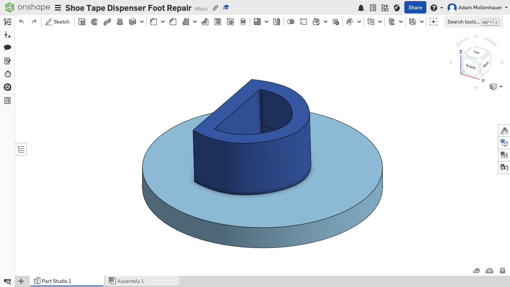Select the cylinder-shaped thread tool icon
The width and height of the screenshot is (510, 287).
(x=243, y=22)
